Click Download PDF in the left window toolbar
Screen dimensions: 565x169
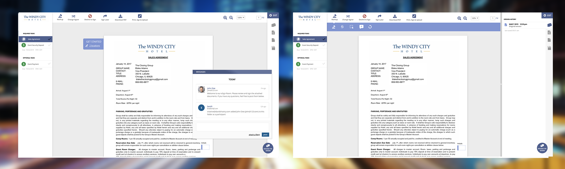(121, 17)
